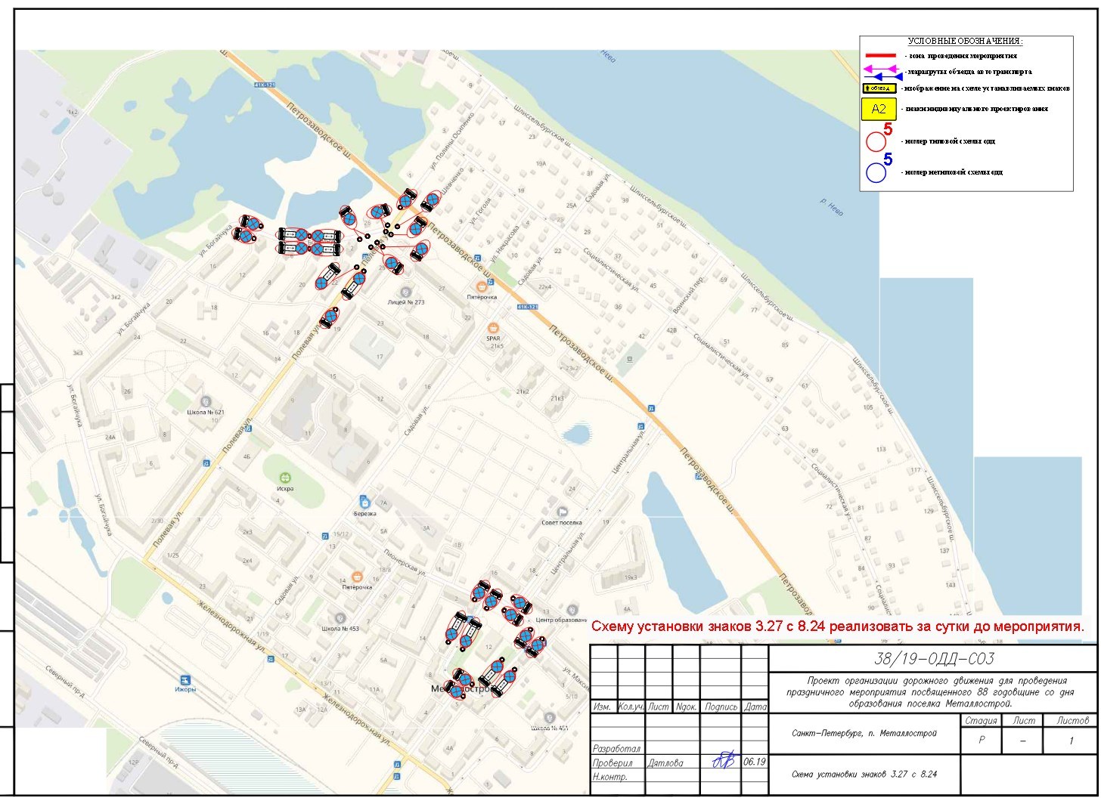Select the Совет поселка marker
The image size is (1101, 801).
562,512
